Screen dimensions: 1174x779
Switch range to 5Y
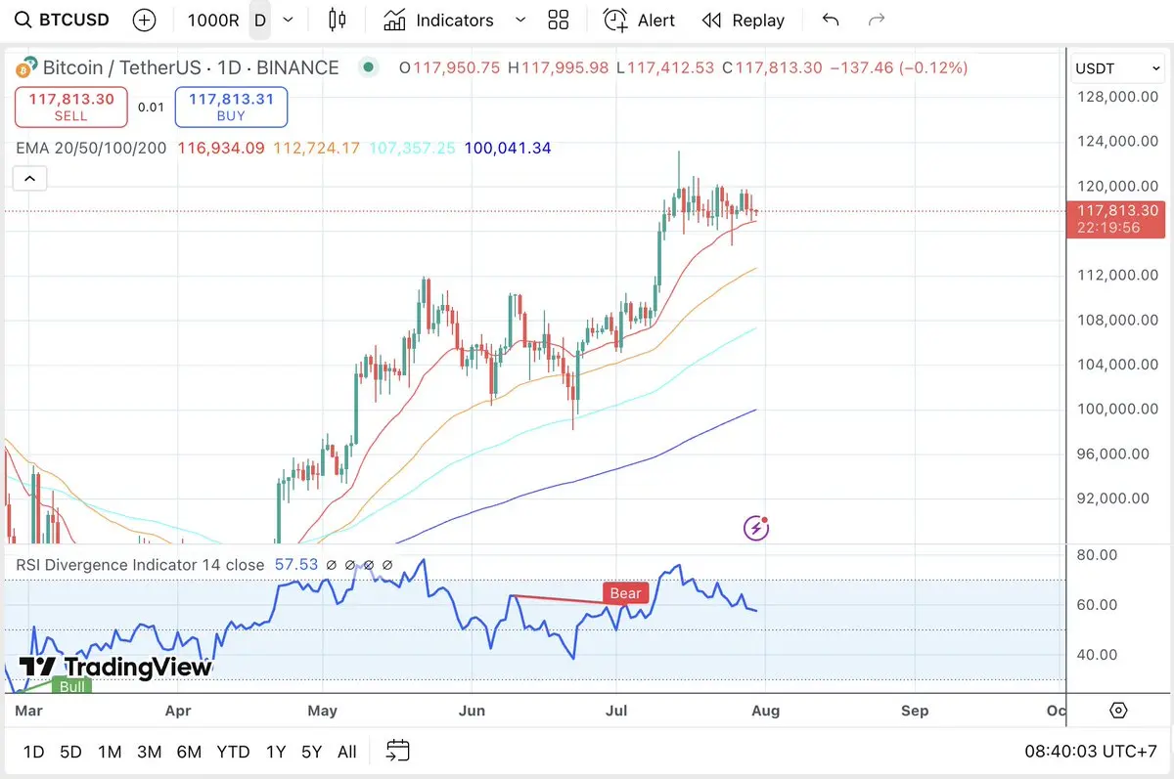coord(311,752)
